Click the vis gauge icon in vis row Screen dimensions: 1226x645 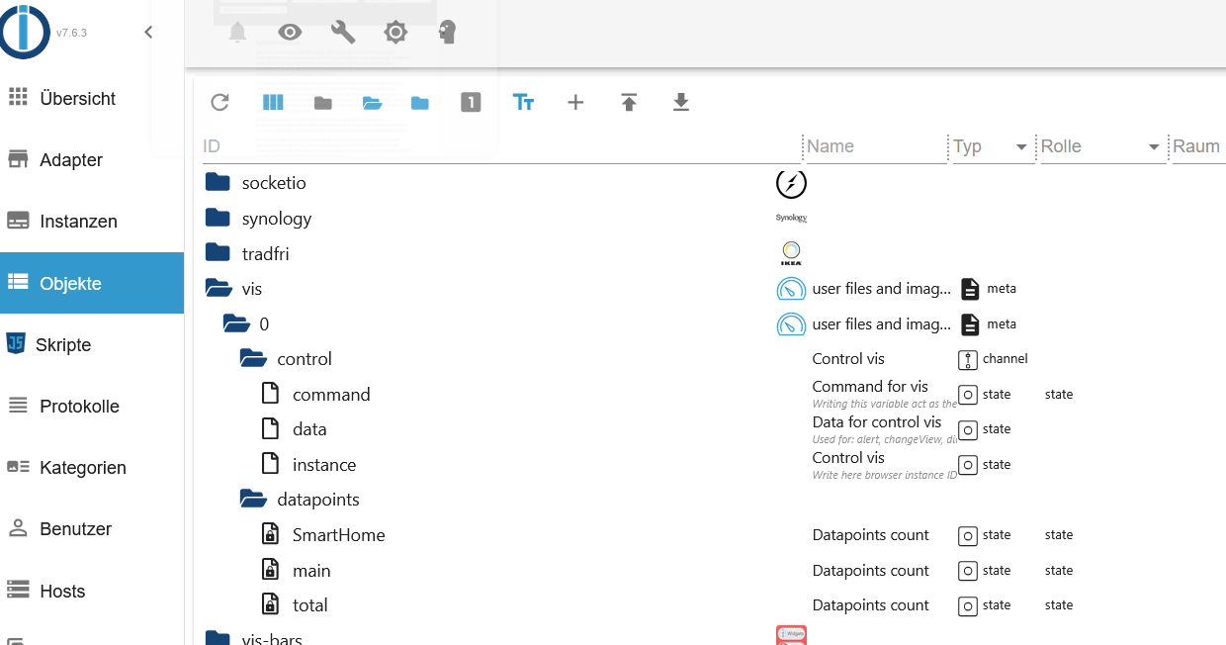pyautogui.click(x=791, y=289)
